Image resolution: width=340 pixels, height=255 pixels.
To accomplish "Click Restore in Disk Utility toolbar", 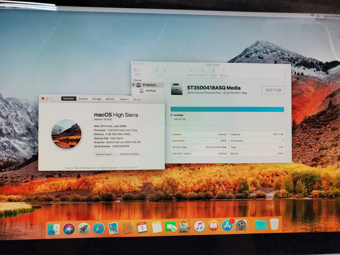I will [x=224, y=73].
